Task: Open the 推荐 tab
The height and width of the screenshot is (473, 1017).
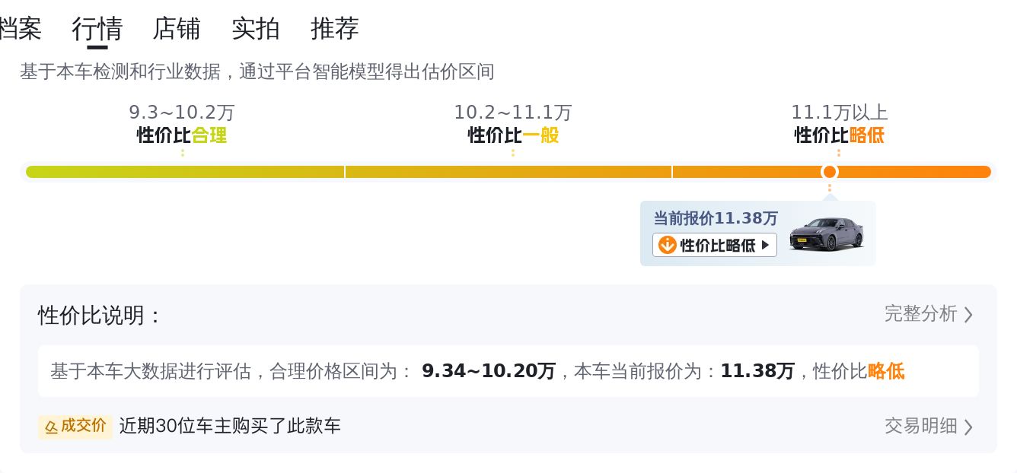Action: click(335, 29)
